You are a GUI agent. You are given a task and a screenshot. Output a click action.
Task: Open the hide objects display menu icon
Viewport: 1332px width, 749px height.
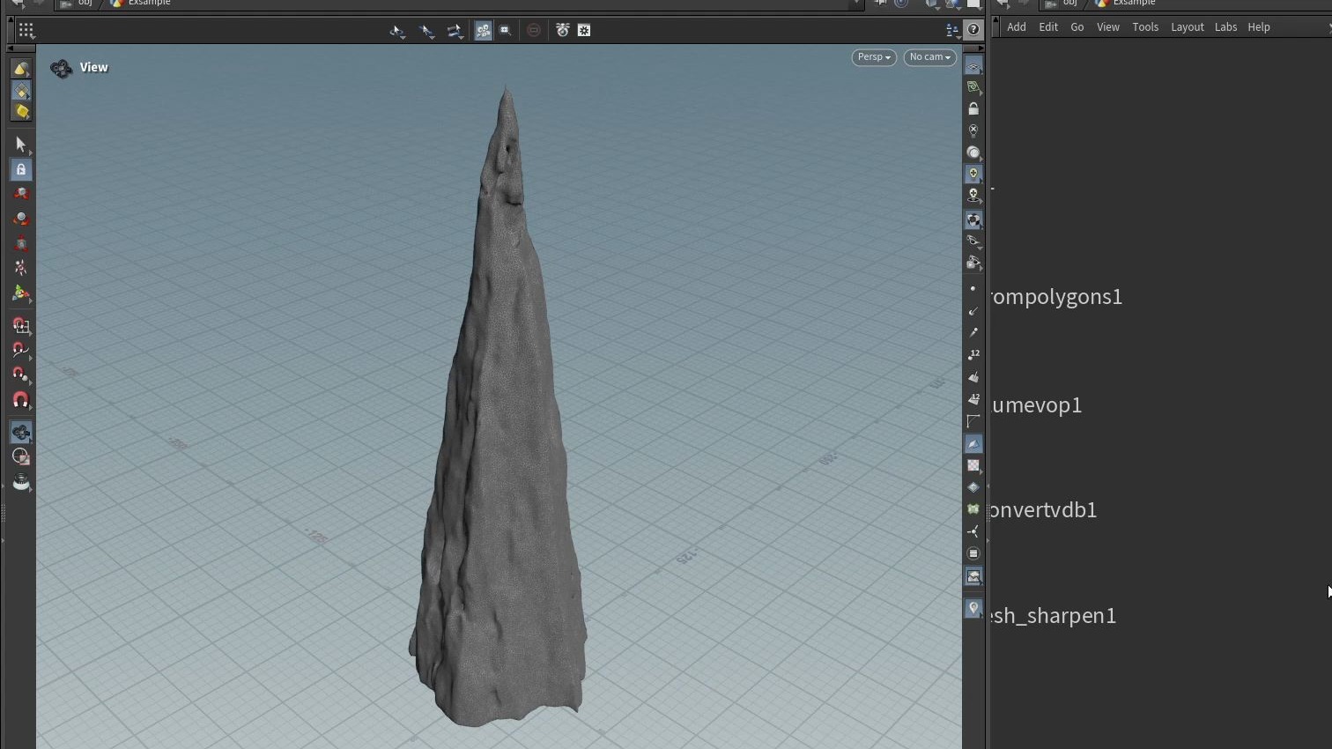click(x=973, y=263)
